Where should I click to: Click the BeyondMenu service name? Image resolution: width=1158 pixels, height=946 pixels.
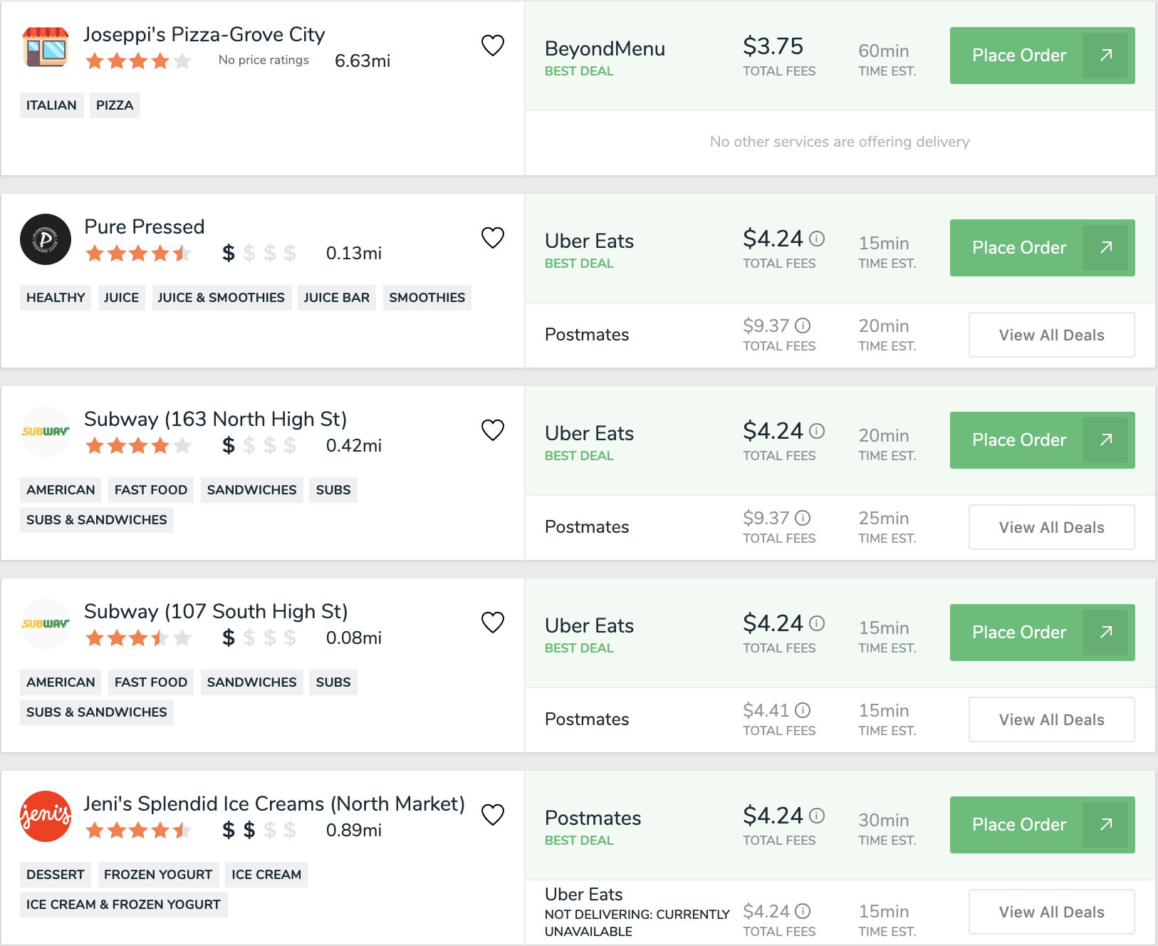(605, 48)
